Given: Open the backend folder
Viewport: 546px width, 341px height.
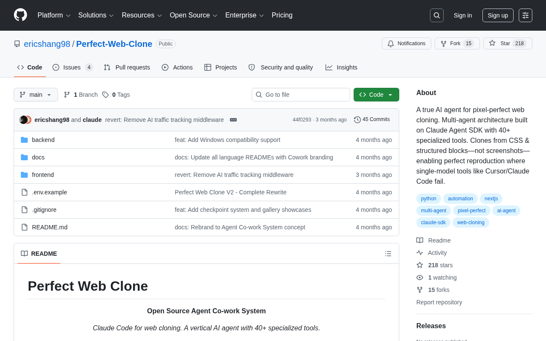Looking at the screenshot, I should [43, 140].
